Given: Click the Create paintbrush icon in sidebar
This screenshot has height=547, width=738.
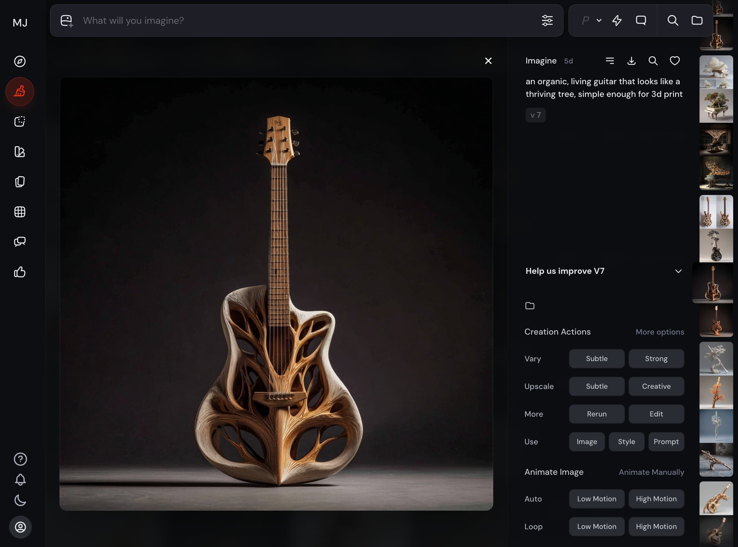Looking at the screenshot, I should (20, 91).
